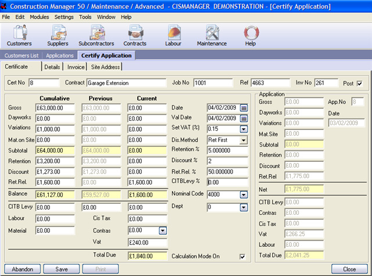
Task: Open calendar picker for Date field
Action: pos(244,108)
